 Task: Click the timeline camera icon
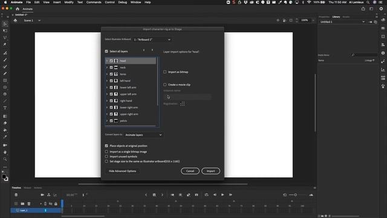click(42, 195)
